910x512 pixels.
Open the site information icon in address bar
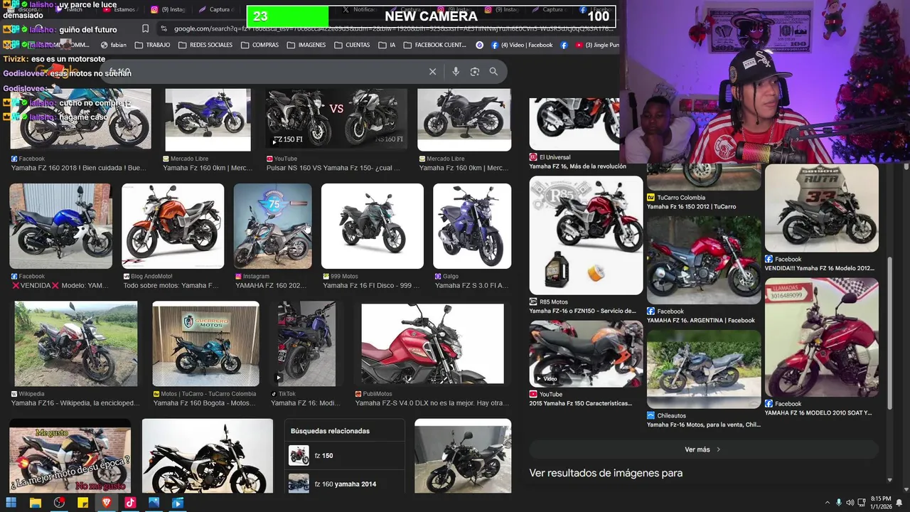[164, 28]
